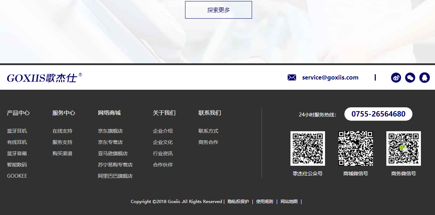The width and height of the screenshot is (435, 215).
Task: Click the WeChat social icon
Action: tap(410, 77)
